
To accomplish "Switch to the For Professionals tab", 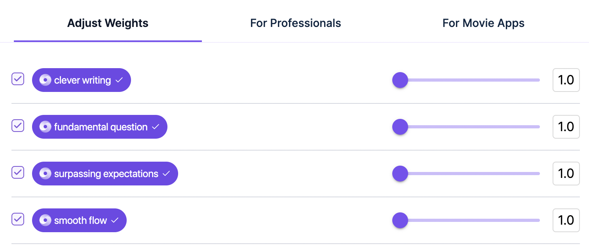I will tap(295, 23).
